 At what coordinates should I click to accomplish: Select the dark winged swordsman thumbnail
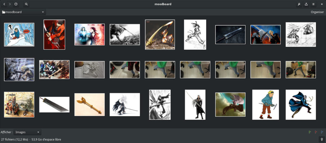[x=125, y=105]
